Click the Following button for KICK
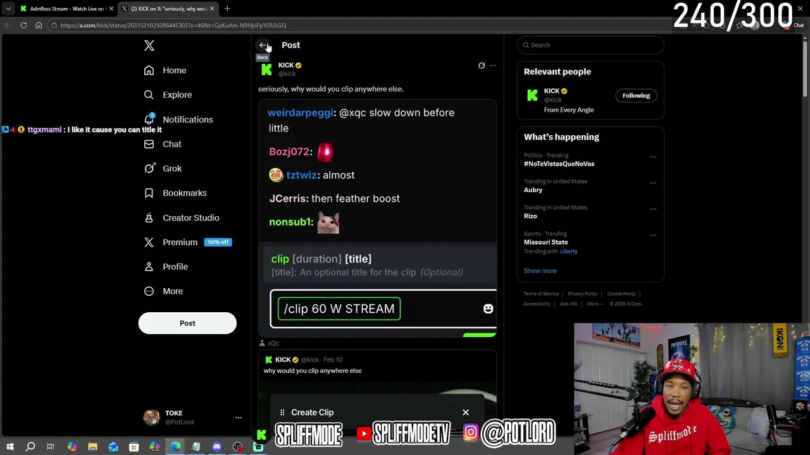Image resolution: width=810 pixels, height=455 pixels. click(636, 95)
